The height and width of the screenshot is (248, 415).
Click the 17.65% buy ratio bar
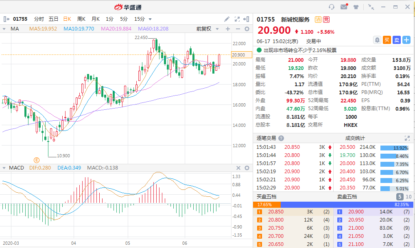pos(267,204)
